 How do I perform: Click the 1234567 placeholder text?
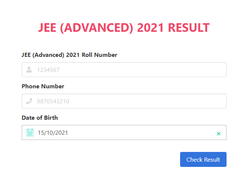tap(48, 70)
